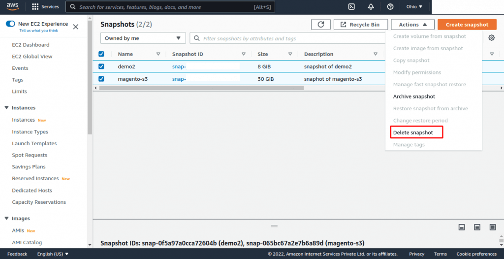Open table preferences gear icon
The height and width of the screenshot is (259, 504).
(x=492, y=38)
